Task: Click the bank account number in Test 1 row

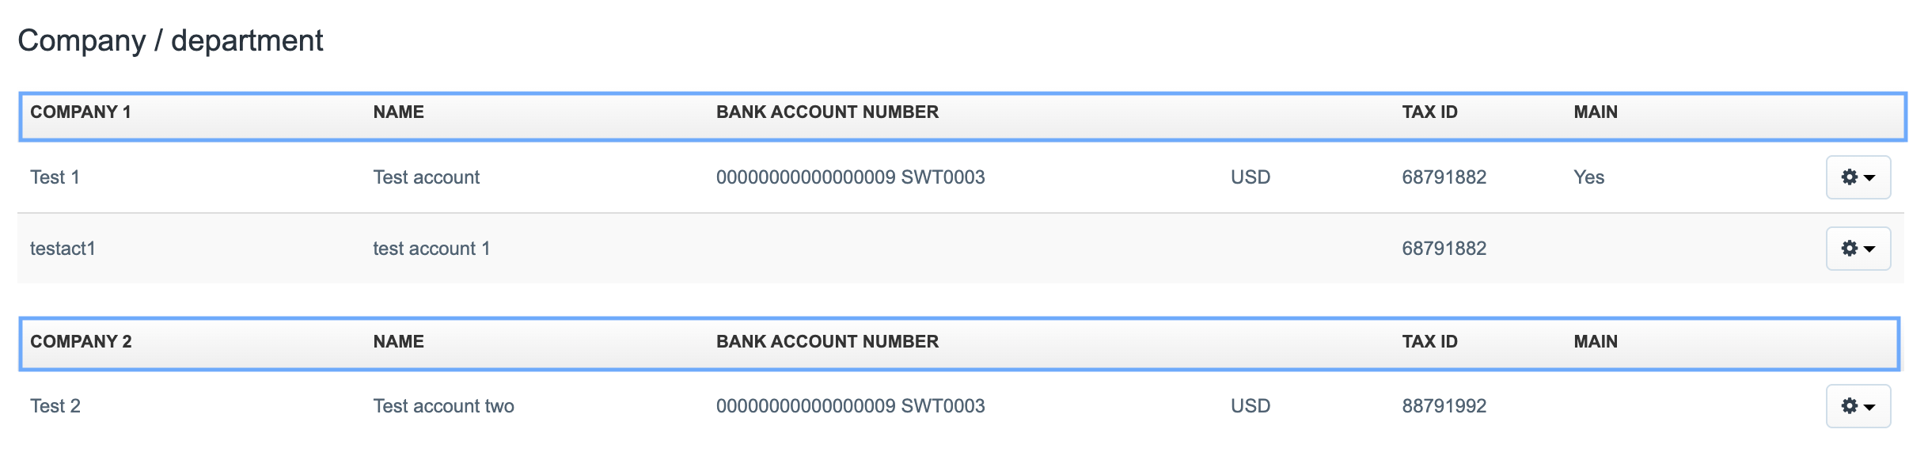Action: [x=850, y=177]
